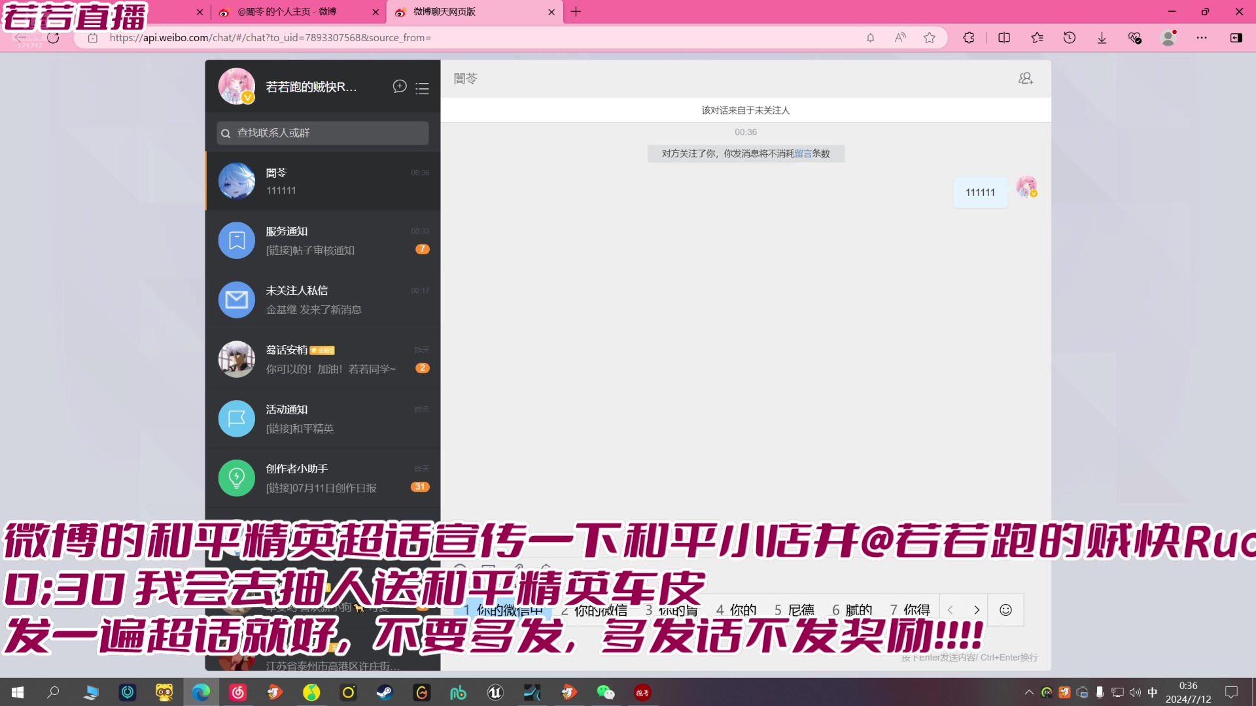The image size is (1256, 706).
Task: Open a new browser tab
Action: (576, 12)
